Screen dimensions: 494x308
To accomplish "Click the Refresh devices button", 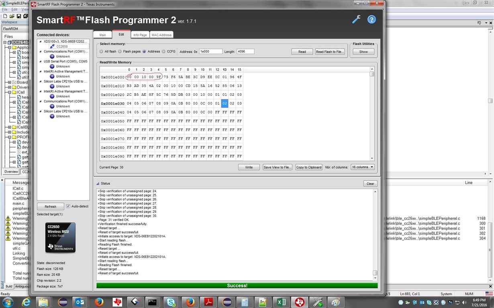I will (51, 207).
